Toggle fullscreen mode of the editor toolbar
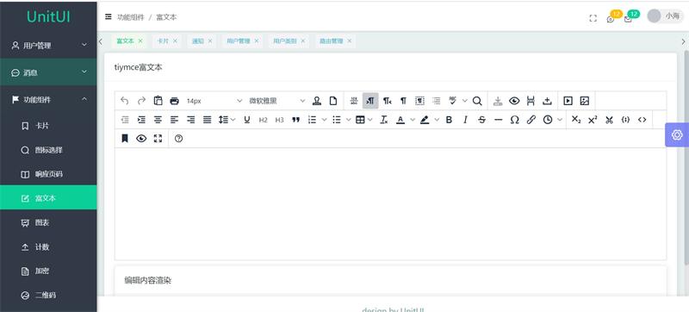 coord(158,139)
